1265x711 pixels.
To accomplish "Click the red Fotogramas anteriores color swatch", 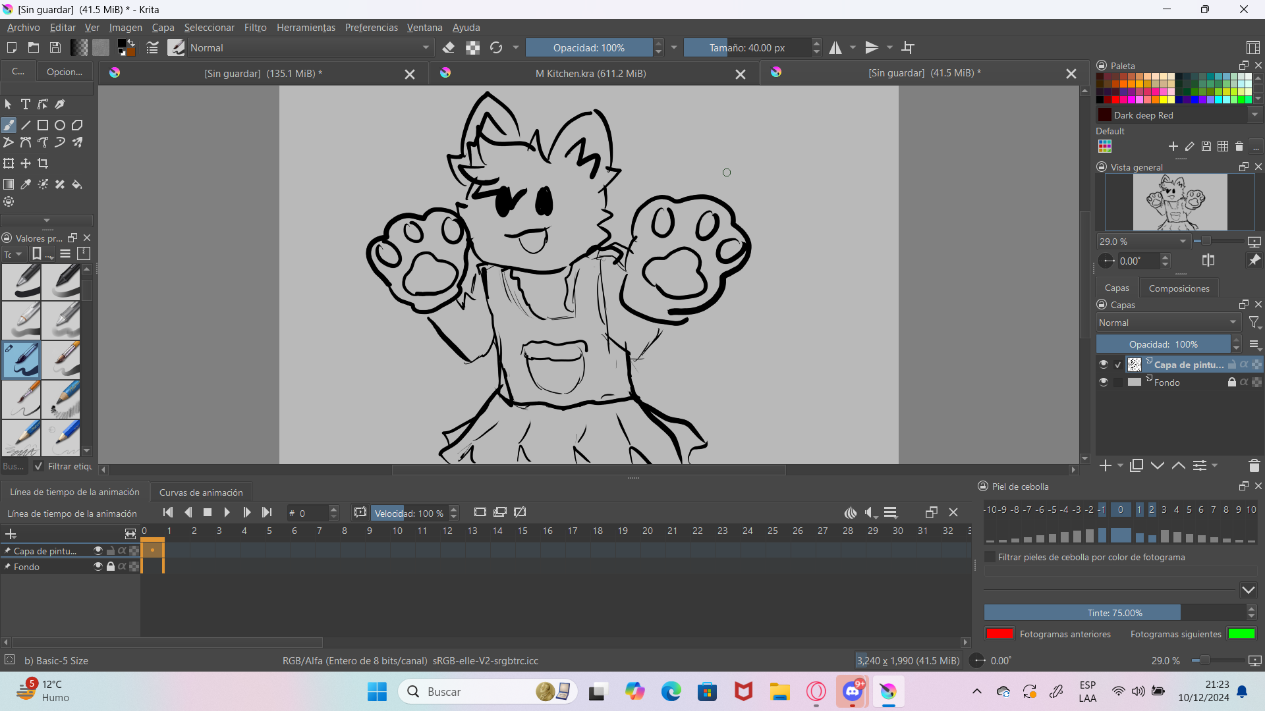I will [999, 634].
